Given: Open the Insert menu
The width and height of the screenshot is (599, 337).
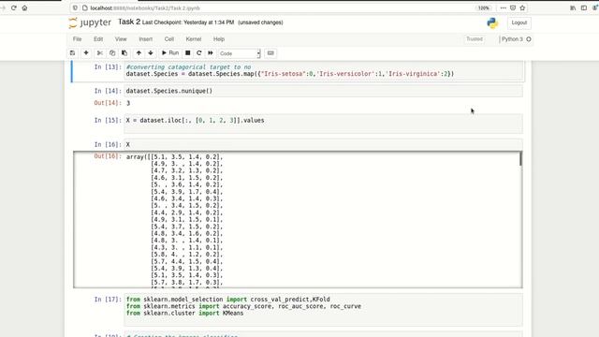Looking at the screenshot, I should (x=146, y=39).
